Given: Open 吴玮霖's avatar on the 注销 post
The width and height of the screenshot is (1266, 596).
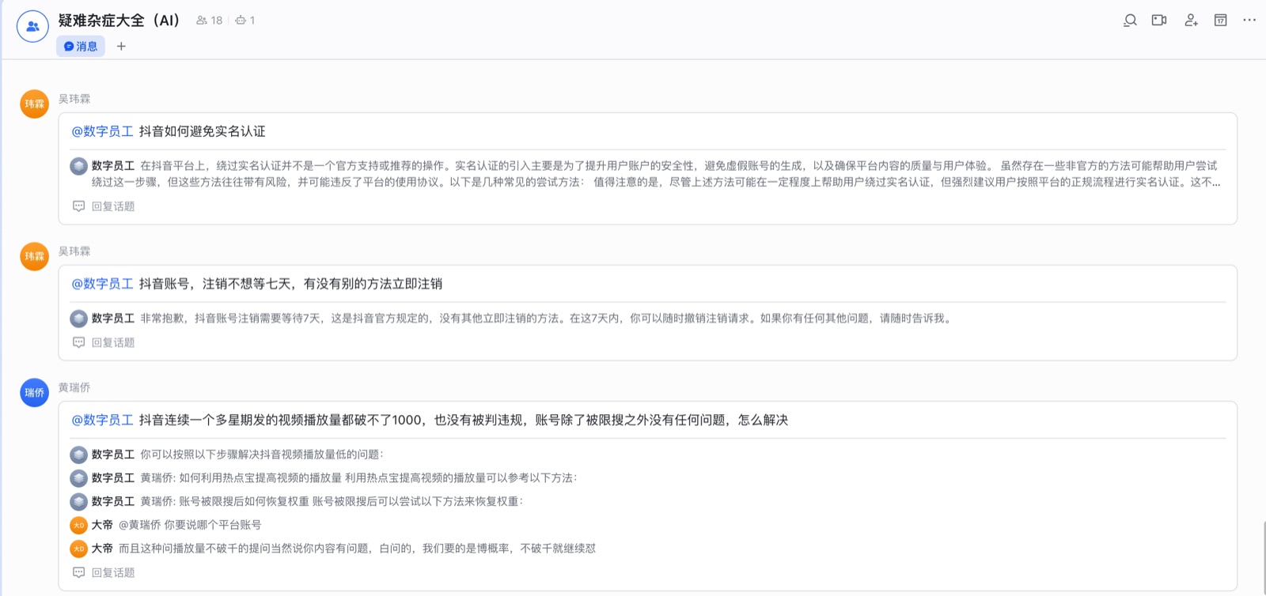Looking at the screenshot, I should tap(34, 256).
